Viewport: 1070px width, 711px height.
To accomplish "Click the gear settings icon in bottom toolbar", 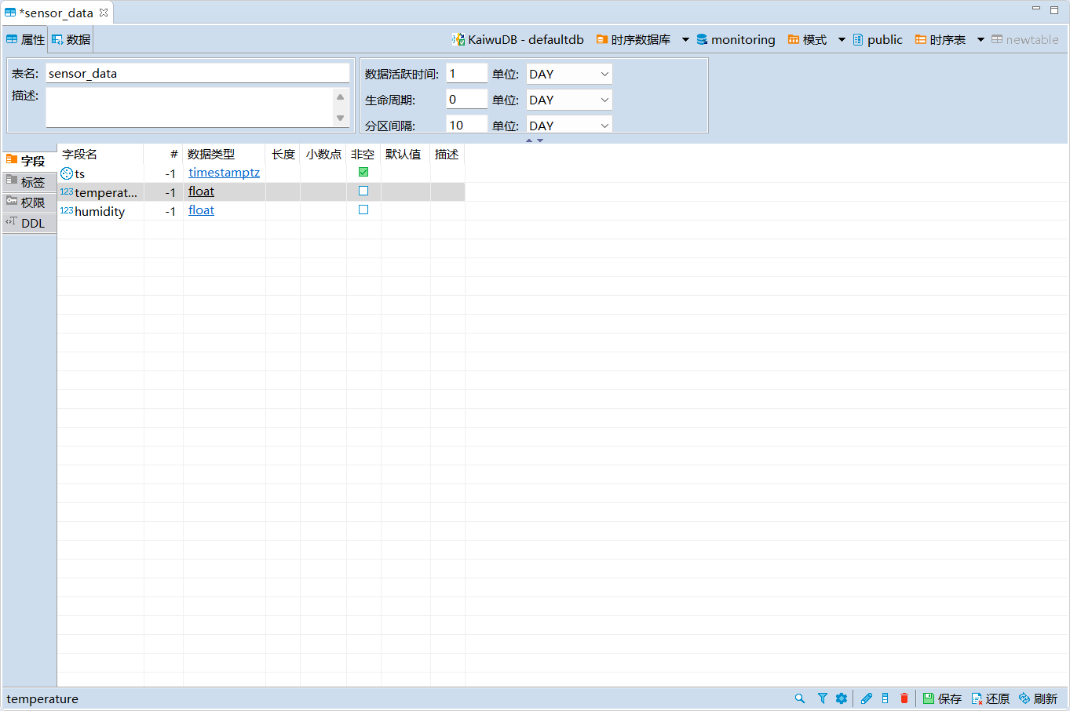I will (x=842, y=698).
